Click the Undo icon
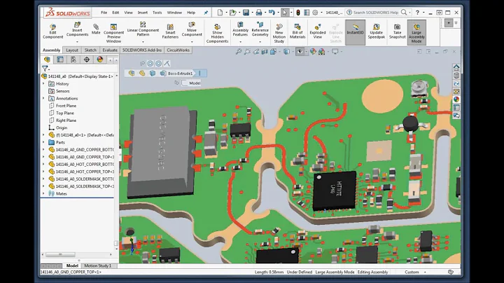 pyautogui.click(x=272, y=13)
